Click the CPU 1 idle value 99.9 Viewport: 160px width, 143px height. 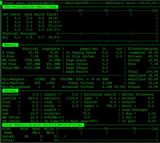52,22
